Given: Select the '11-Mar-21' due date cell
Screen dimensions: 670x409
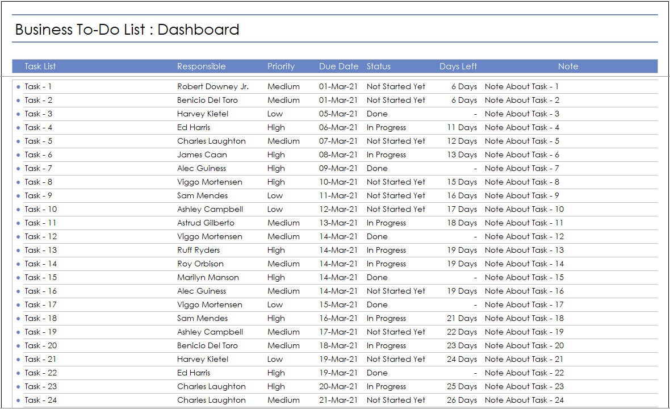Looking at the screenshot, I should (x=338, y=195).
